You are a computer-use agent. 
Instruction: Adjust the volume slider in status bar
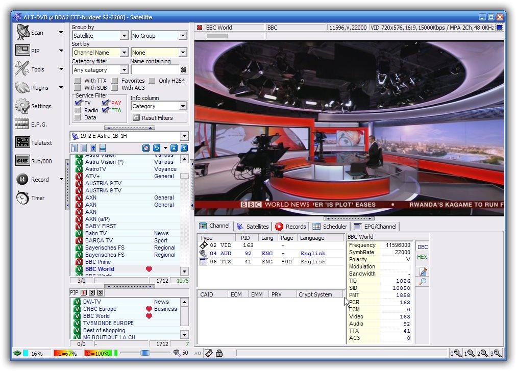pyautogui.click(x=145, y=353)
